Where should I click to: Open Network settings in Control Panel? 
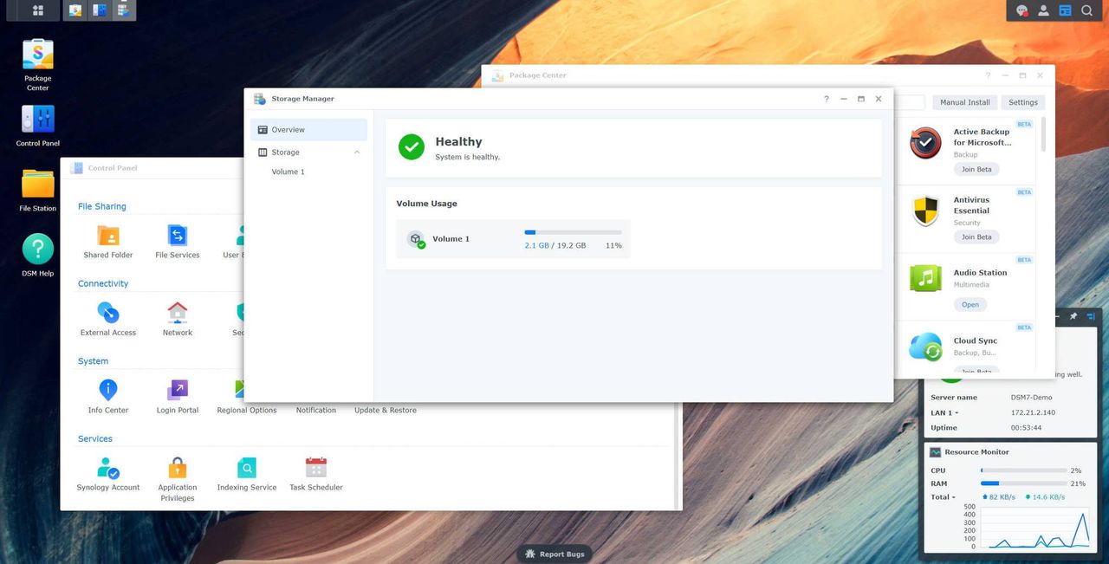[x=178, y=319]
